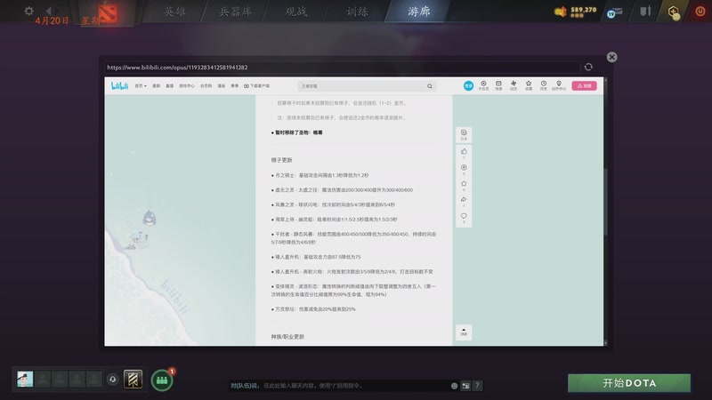Click the Dota 2 logo home button
The image size is (712, 400).
point(107,12)
